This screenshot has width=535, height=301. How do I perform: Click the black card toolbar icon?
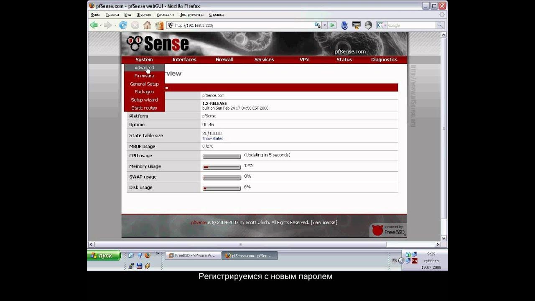(x=356, y=26)
